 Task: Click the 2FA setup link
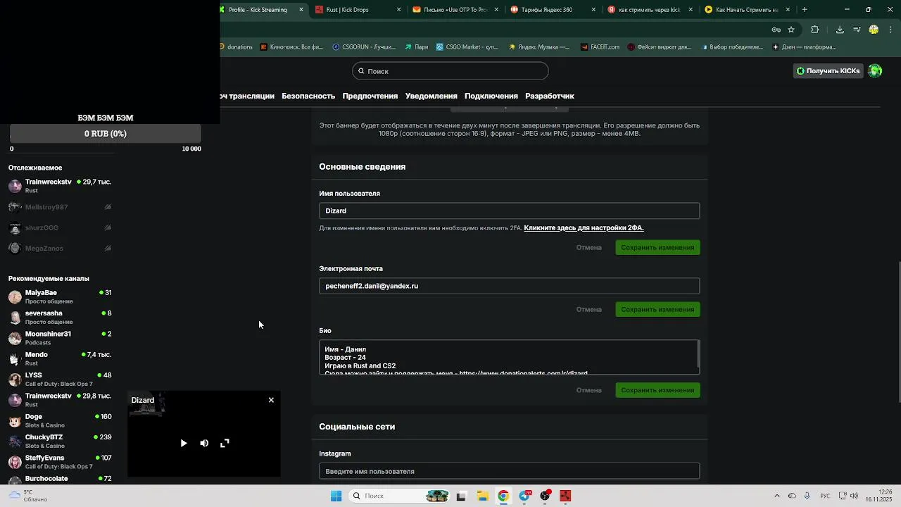tap(584, 228)
